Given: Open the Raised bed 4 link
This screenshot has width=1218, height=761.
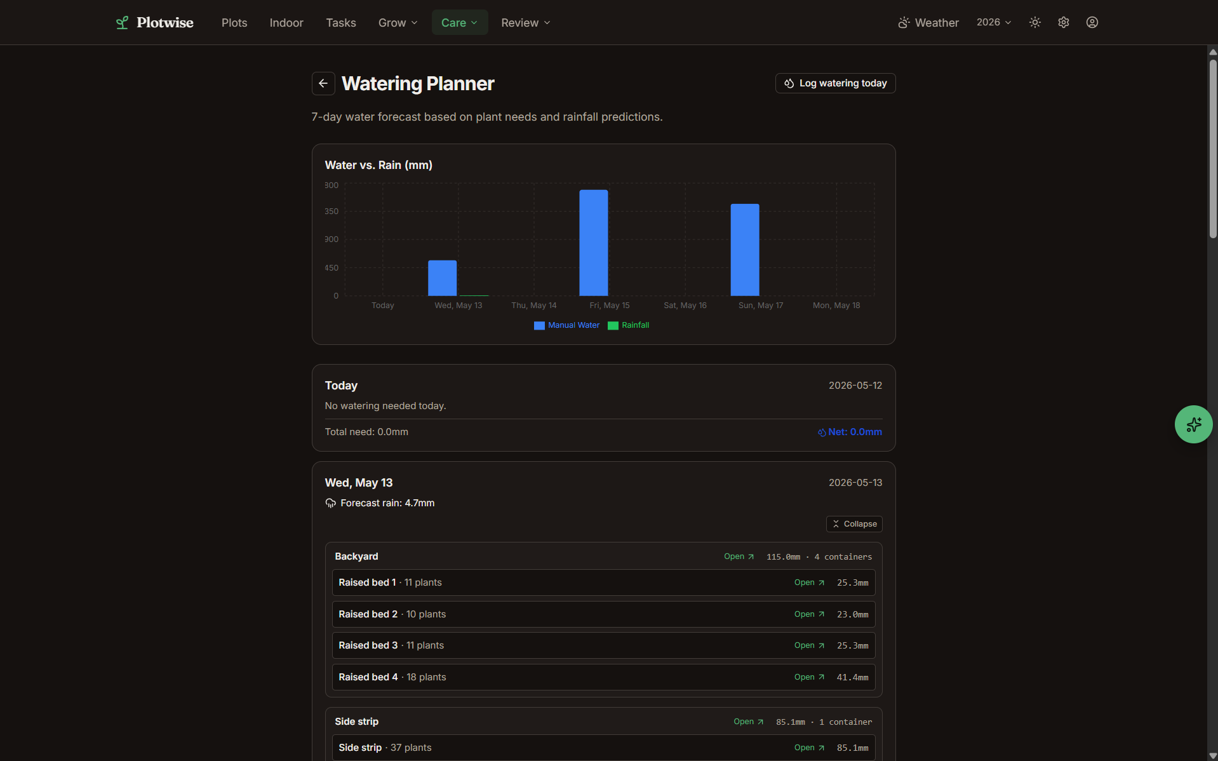Looking at the screenshot, I should (809, 677).
